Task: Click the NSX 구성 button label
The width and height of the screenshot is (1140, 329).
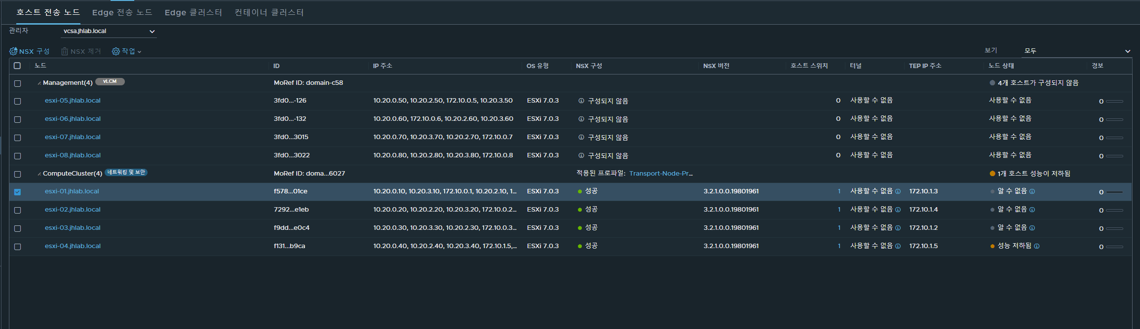Action: pos(35,51)
